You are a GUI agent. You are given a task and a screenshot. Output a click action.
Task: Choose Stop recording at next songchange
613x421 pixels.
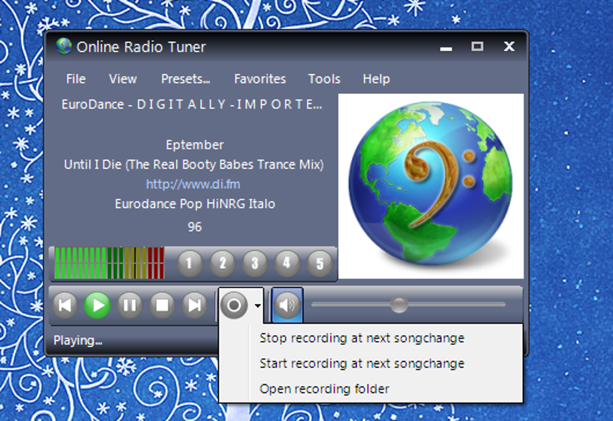(371, 338)
